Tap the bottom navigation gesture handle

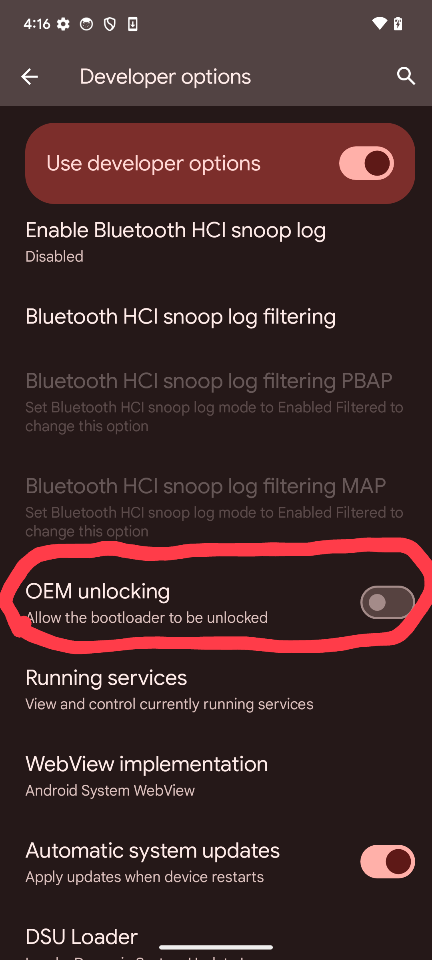pyautogui.click(x=216, y=947)
